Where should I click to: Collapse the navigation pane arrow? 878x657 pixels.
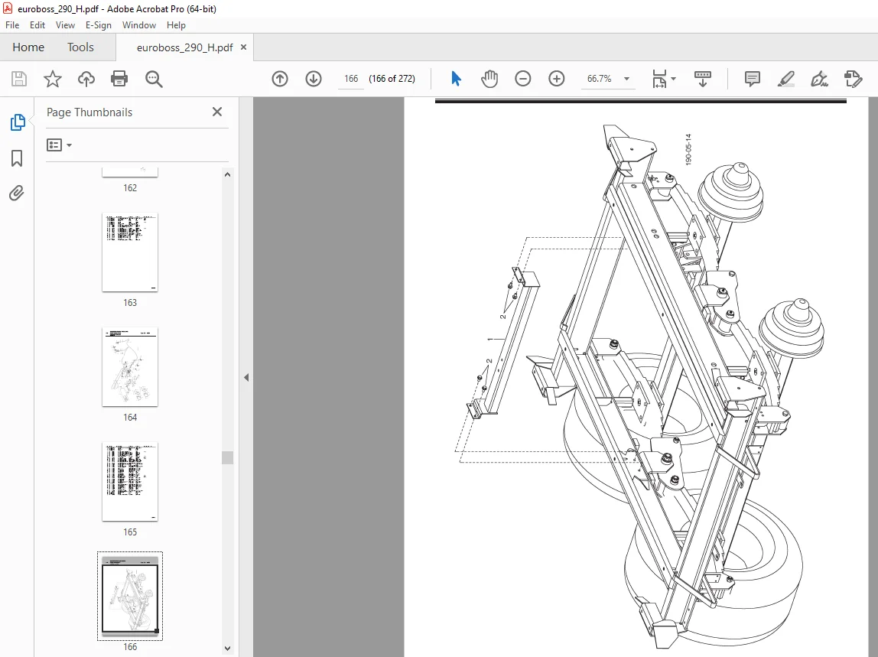(x=246, y=378)
